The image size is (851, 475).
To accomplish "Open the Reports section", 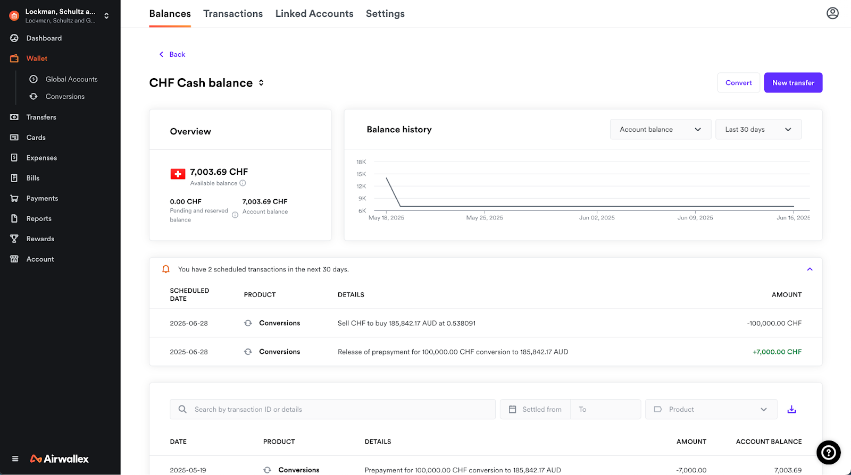I will [x=39, y=219].
